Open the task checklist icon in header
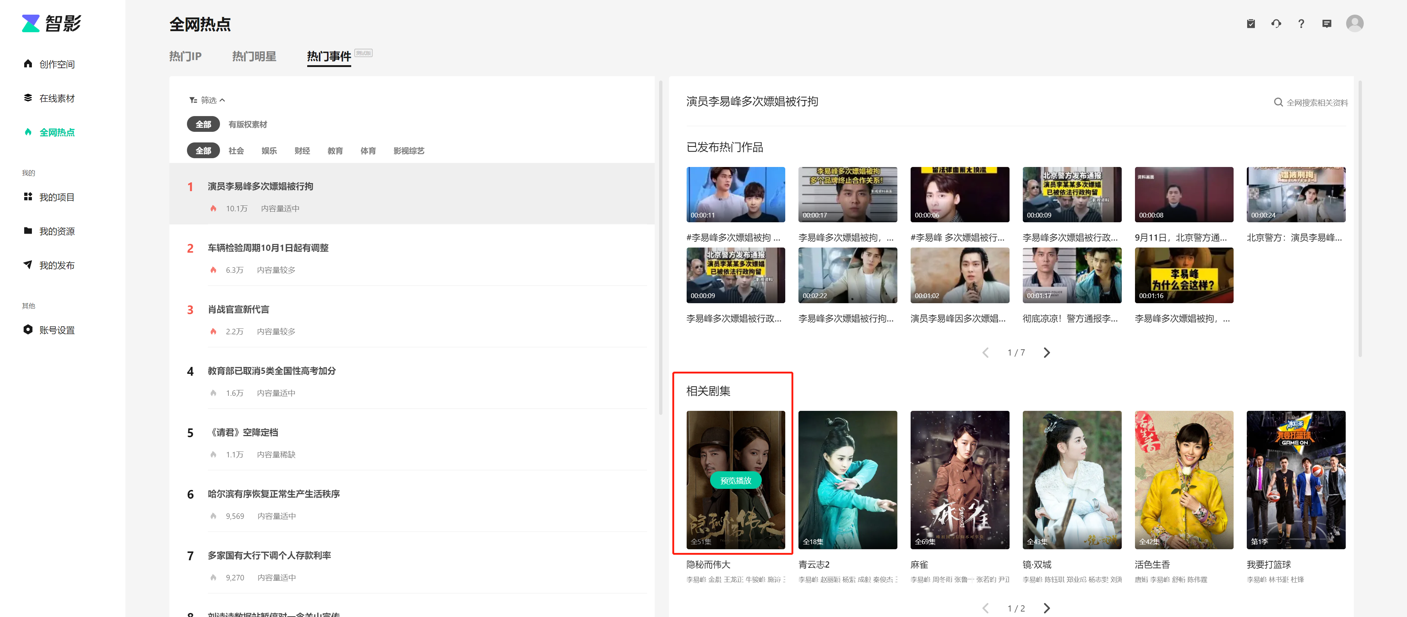The image size is (1407, 617). 1251,23
